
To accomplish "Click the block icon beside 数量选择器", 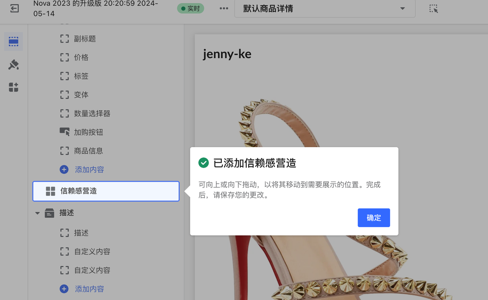I will pyautogui.click(x=64, y=113).
